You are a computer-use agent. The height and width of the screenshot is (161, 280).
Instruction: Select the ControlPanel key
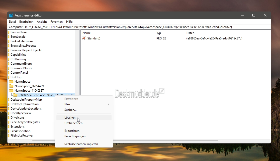[19, 72]
